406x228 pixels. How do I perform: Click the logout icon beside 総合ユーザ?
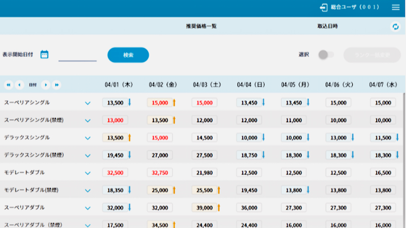pyautogui.click(x=323, y=8)
